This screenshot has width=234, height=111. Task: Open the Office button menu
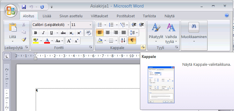pos(11,11)
